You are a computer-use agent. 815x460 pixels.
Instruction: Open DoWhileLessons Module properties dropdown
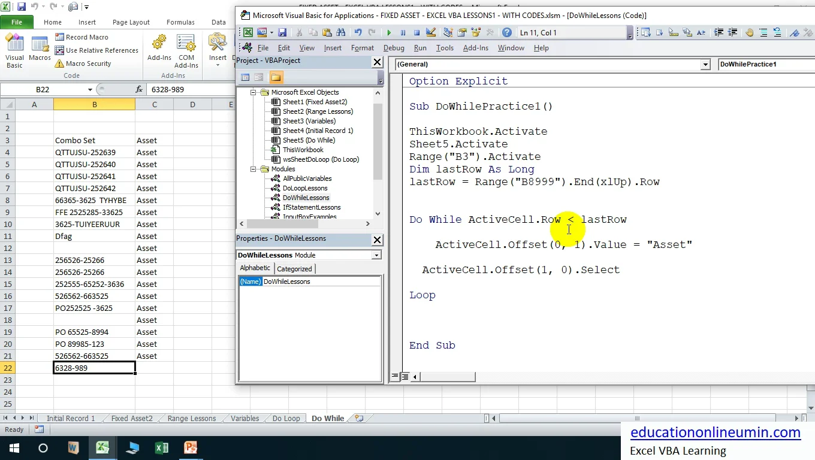[376, 255]
